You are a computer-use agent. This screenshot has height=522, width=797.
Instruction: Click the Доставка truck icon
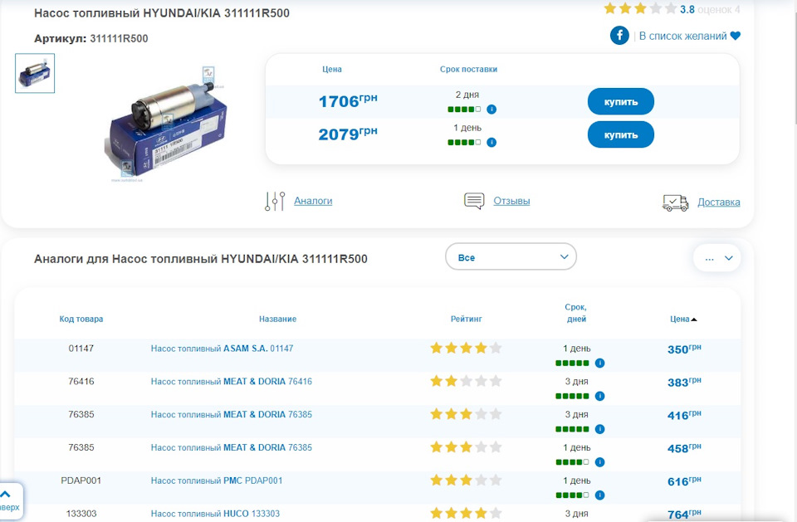[676, 202]
